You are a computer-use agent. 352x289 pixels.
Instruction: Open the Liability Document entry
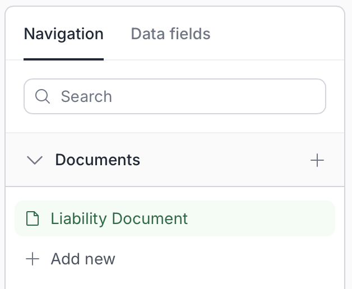point(175,218)
